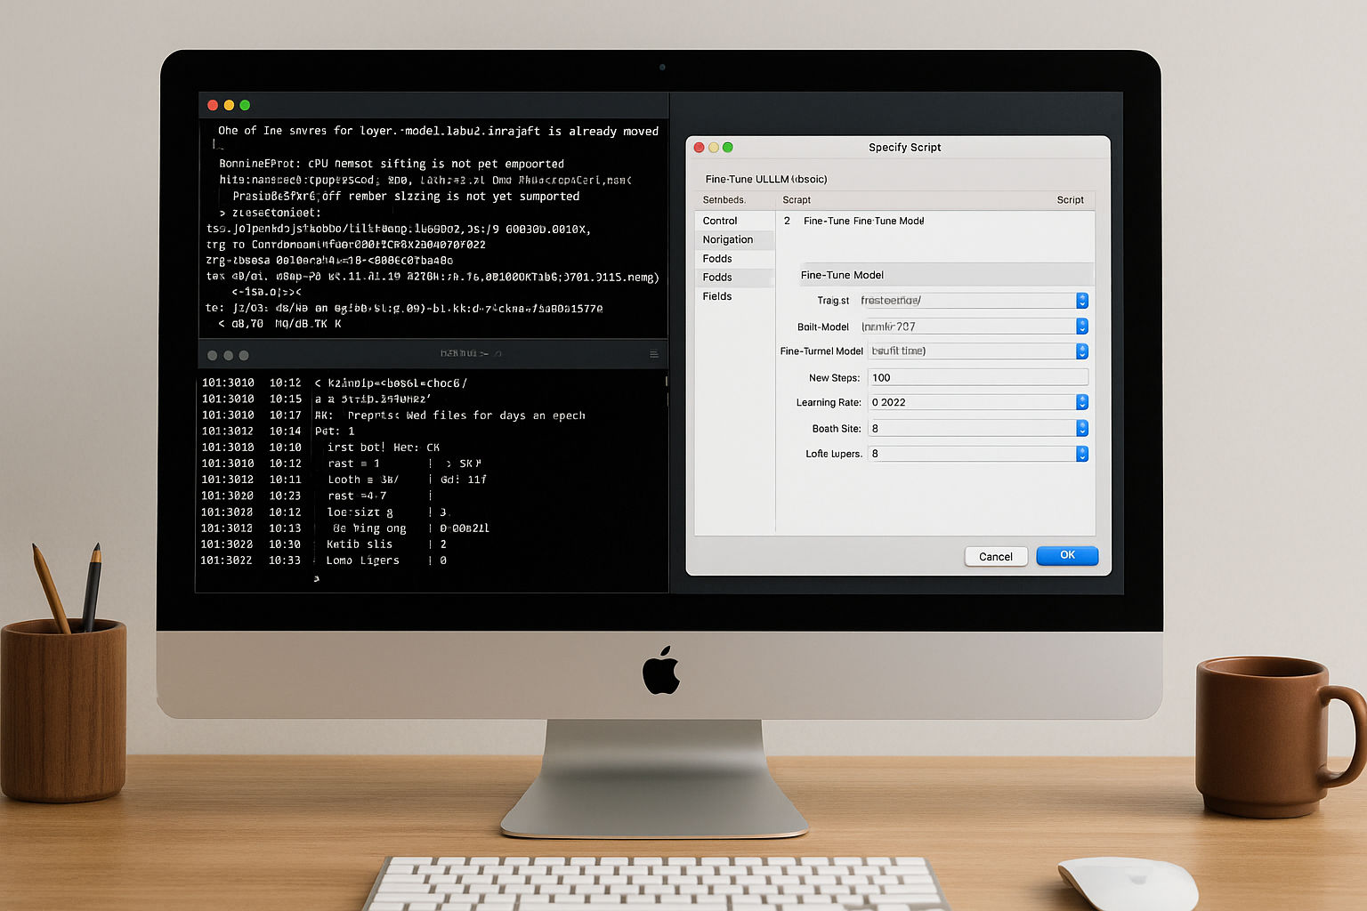Click the green zoom dot on Specify Script dialog
This screenshot has height=911, width=1367.
[x=728, y=148]
